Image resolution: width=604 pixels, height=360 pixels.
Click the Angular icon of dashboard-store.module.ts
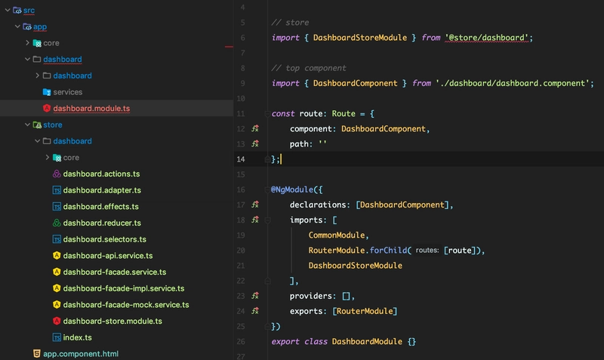(57, 321)
